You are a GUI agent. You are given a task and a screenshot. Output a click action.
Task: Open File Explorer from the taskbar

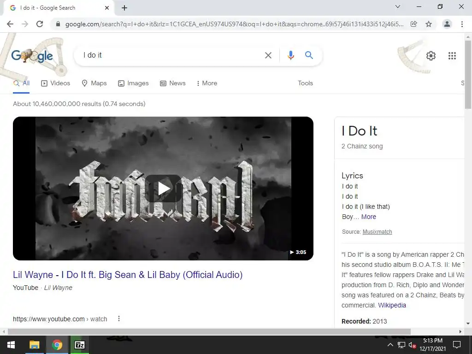tap(34, 345)
